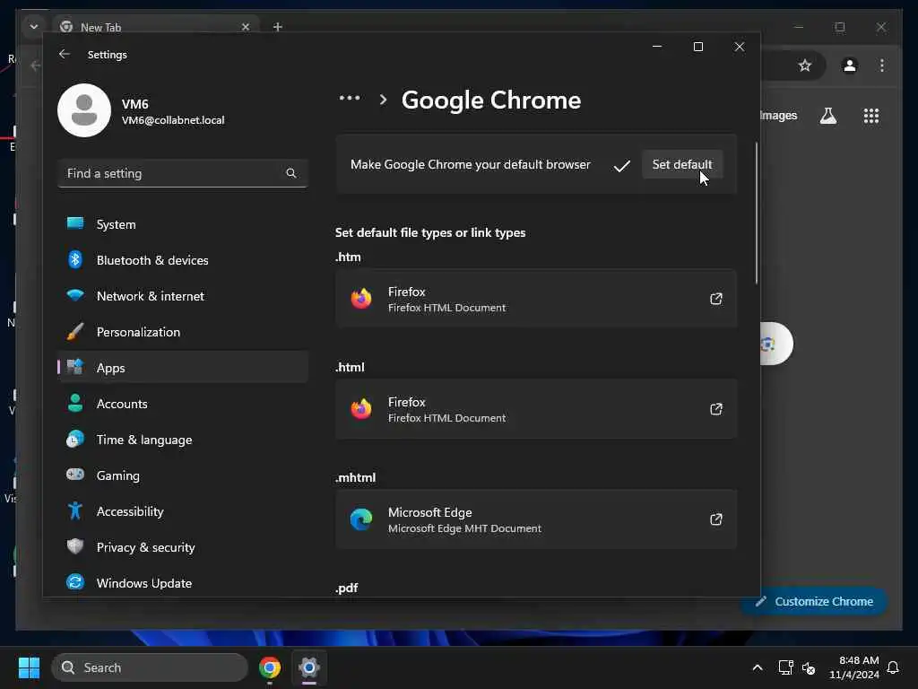The height and width of the screenshot is (689, 918).
Task: Select the Apps category
Action: tap(183, 368)
